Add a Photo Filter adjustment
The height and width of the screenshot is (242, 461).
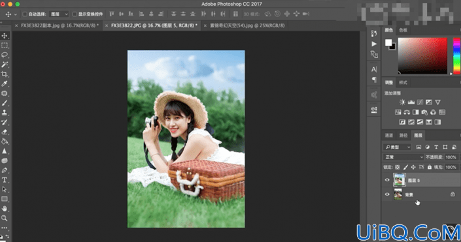(x=424, y=112)
